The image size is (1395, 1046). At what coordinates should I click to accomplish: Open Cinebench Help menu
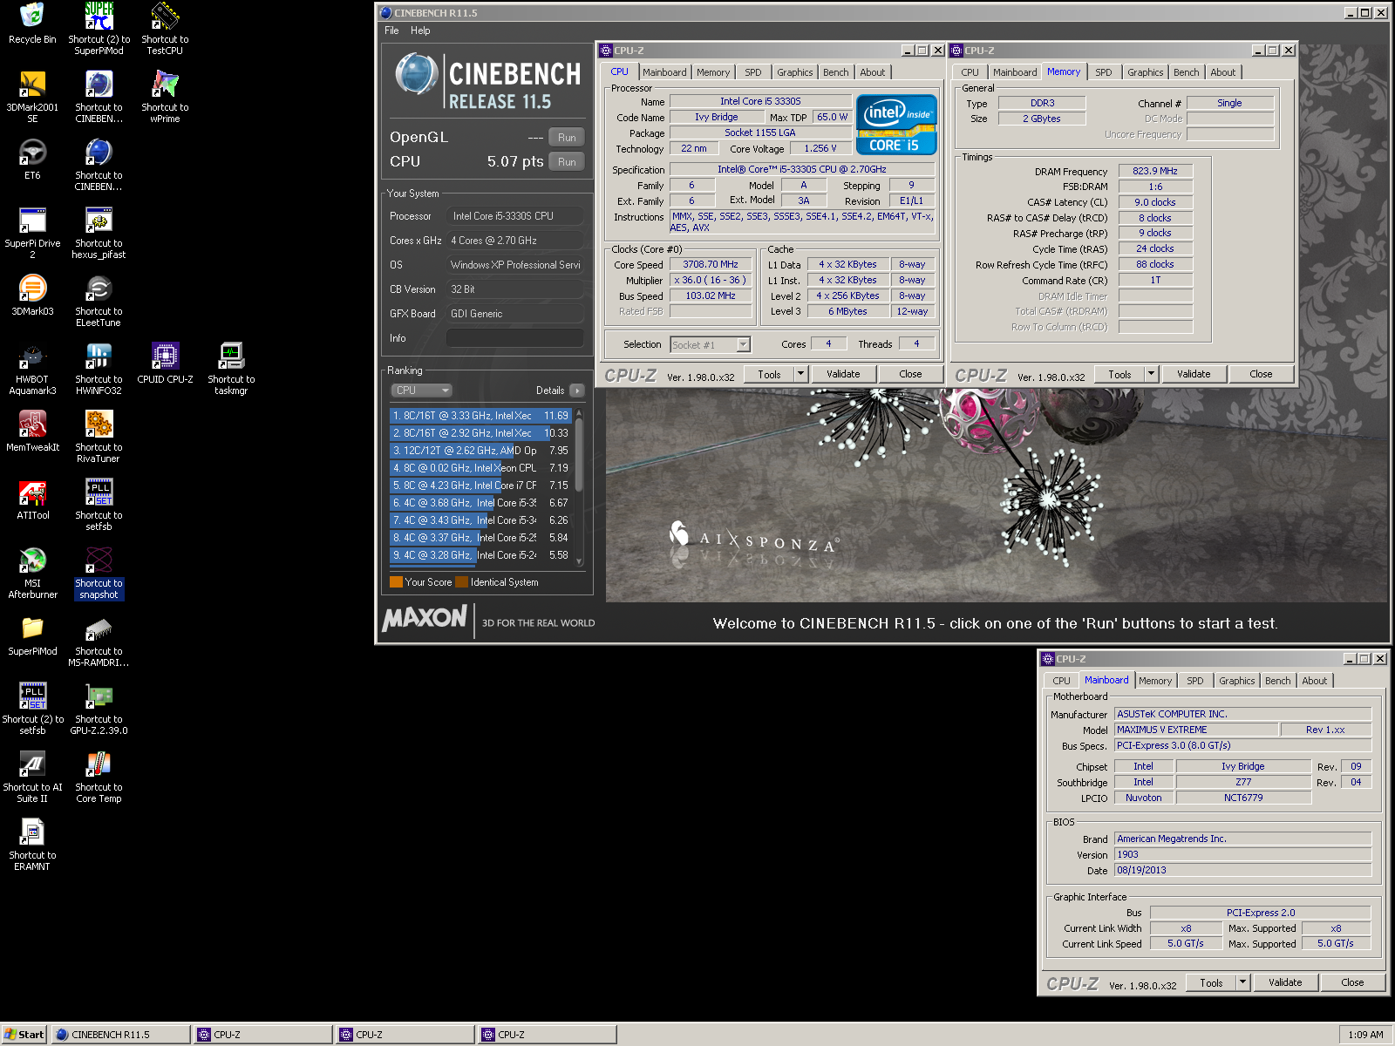click(420, 31)
